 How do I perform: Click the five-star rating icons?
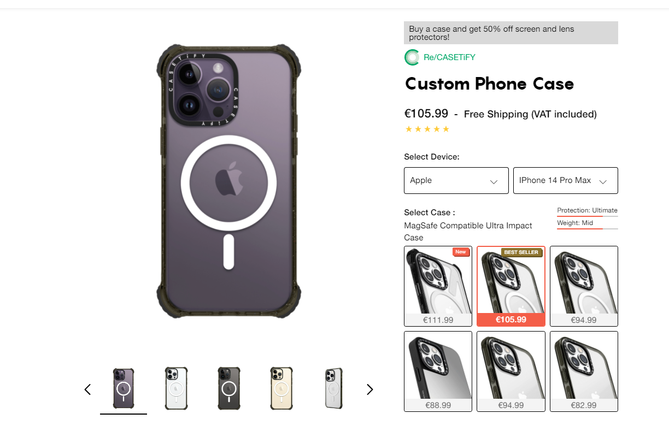pyautogui.click(x=427, y=129)
